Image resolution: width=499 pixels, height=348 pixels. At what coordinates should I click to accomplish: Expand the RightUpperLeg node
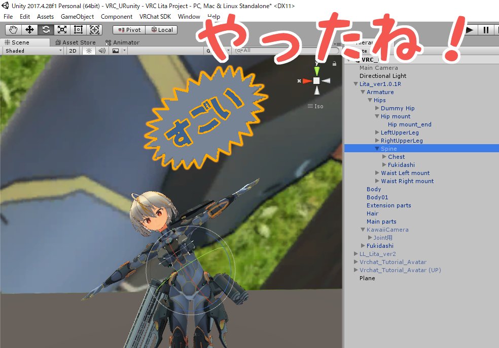[377, 140]
